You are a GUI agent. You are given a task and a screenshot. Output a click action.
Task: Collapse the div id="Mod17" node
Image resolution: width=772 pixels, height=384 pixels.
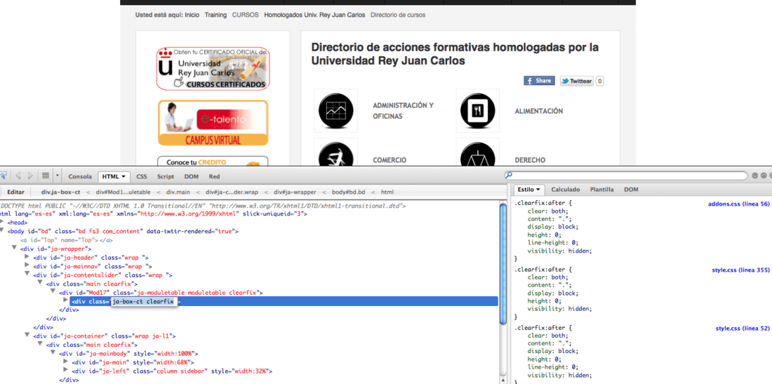click(53, 292)
